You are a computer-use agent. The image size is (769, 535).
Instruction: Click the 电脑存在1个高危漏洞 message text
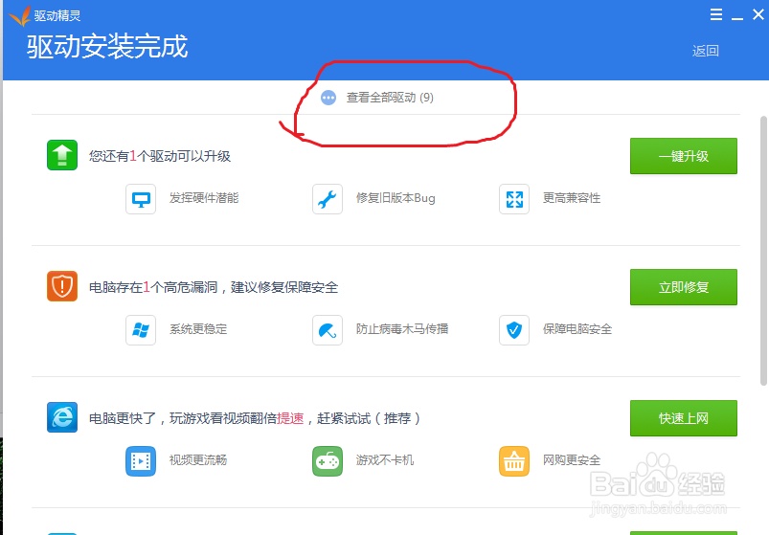214,287
